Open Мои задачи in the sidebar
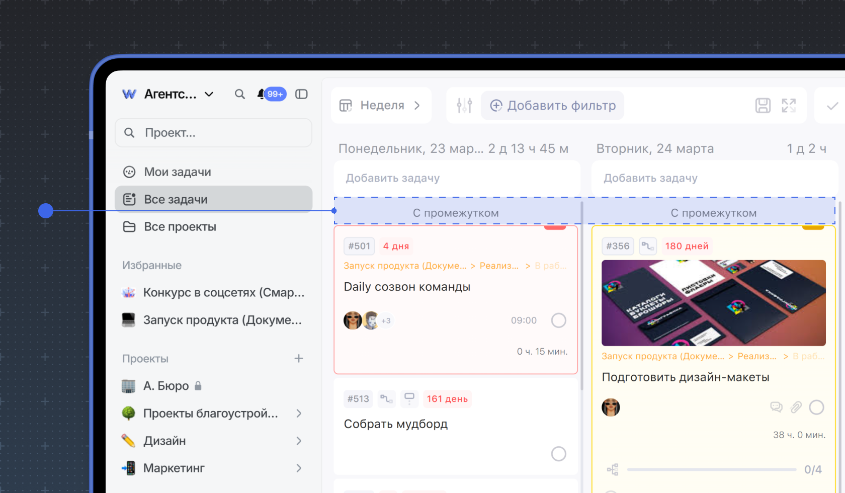The image size is (845, 493). click(177, 172)
